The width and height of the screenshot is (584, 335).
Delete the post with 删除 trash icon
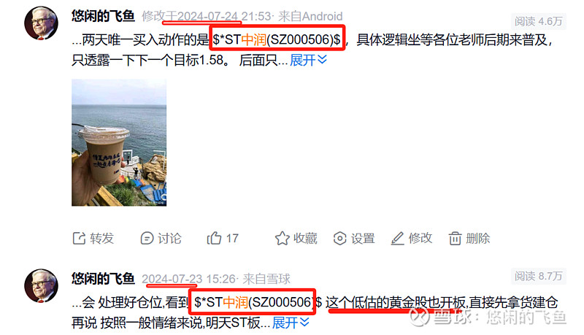click(455, 238)
